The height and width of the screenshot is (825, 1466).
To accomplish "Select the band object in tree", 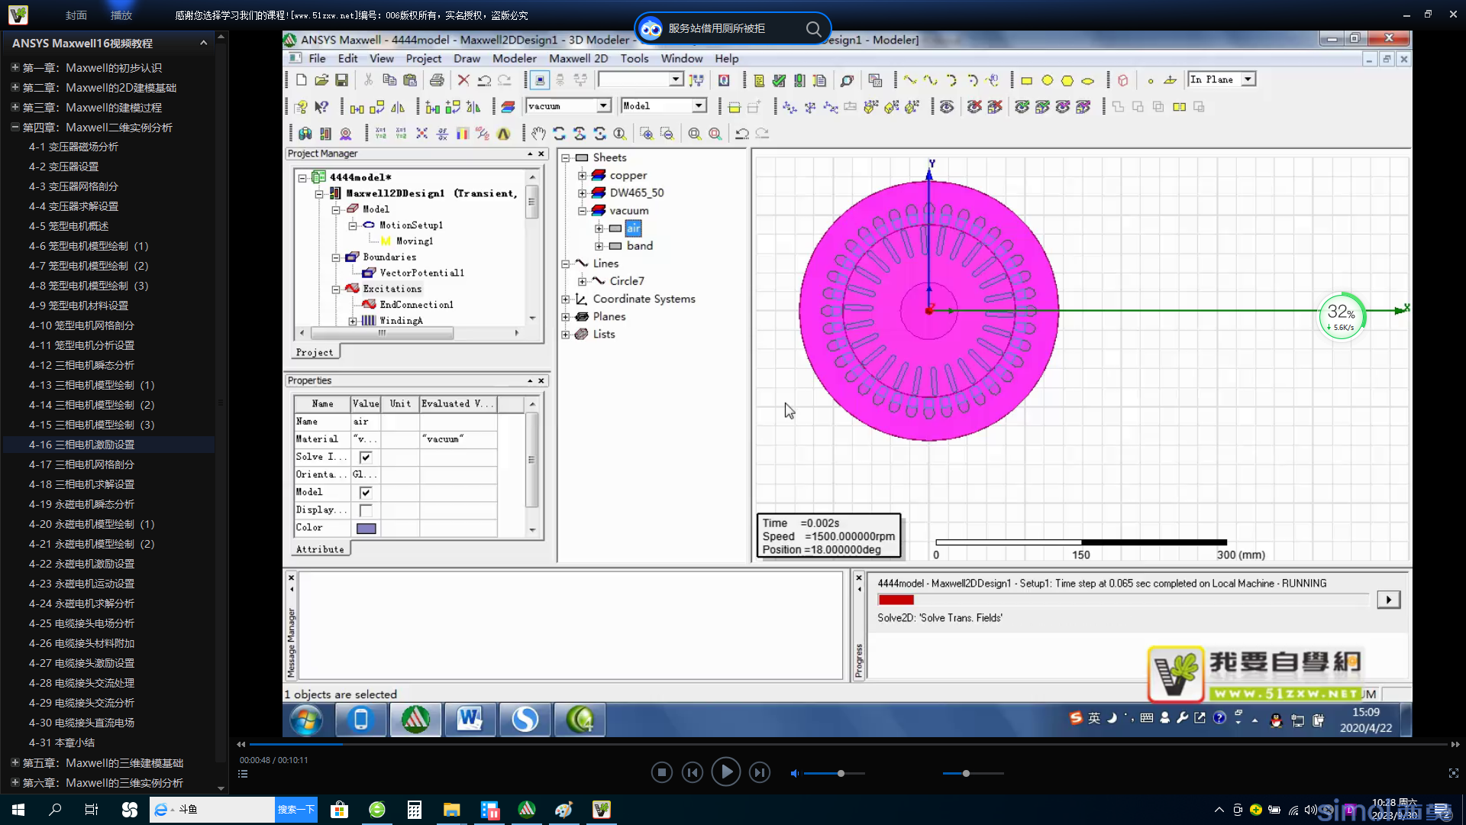I will click(639, 246).
